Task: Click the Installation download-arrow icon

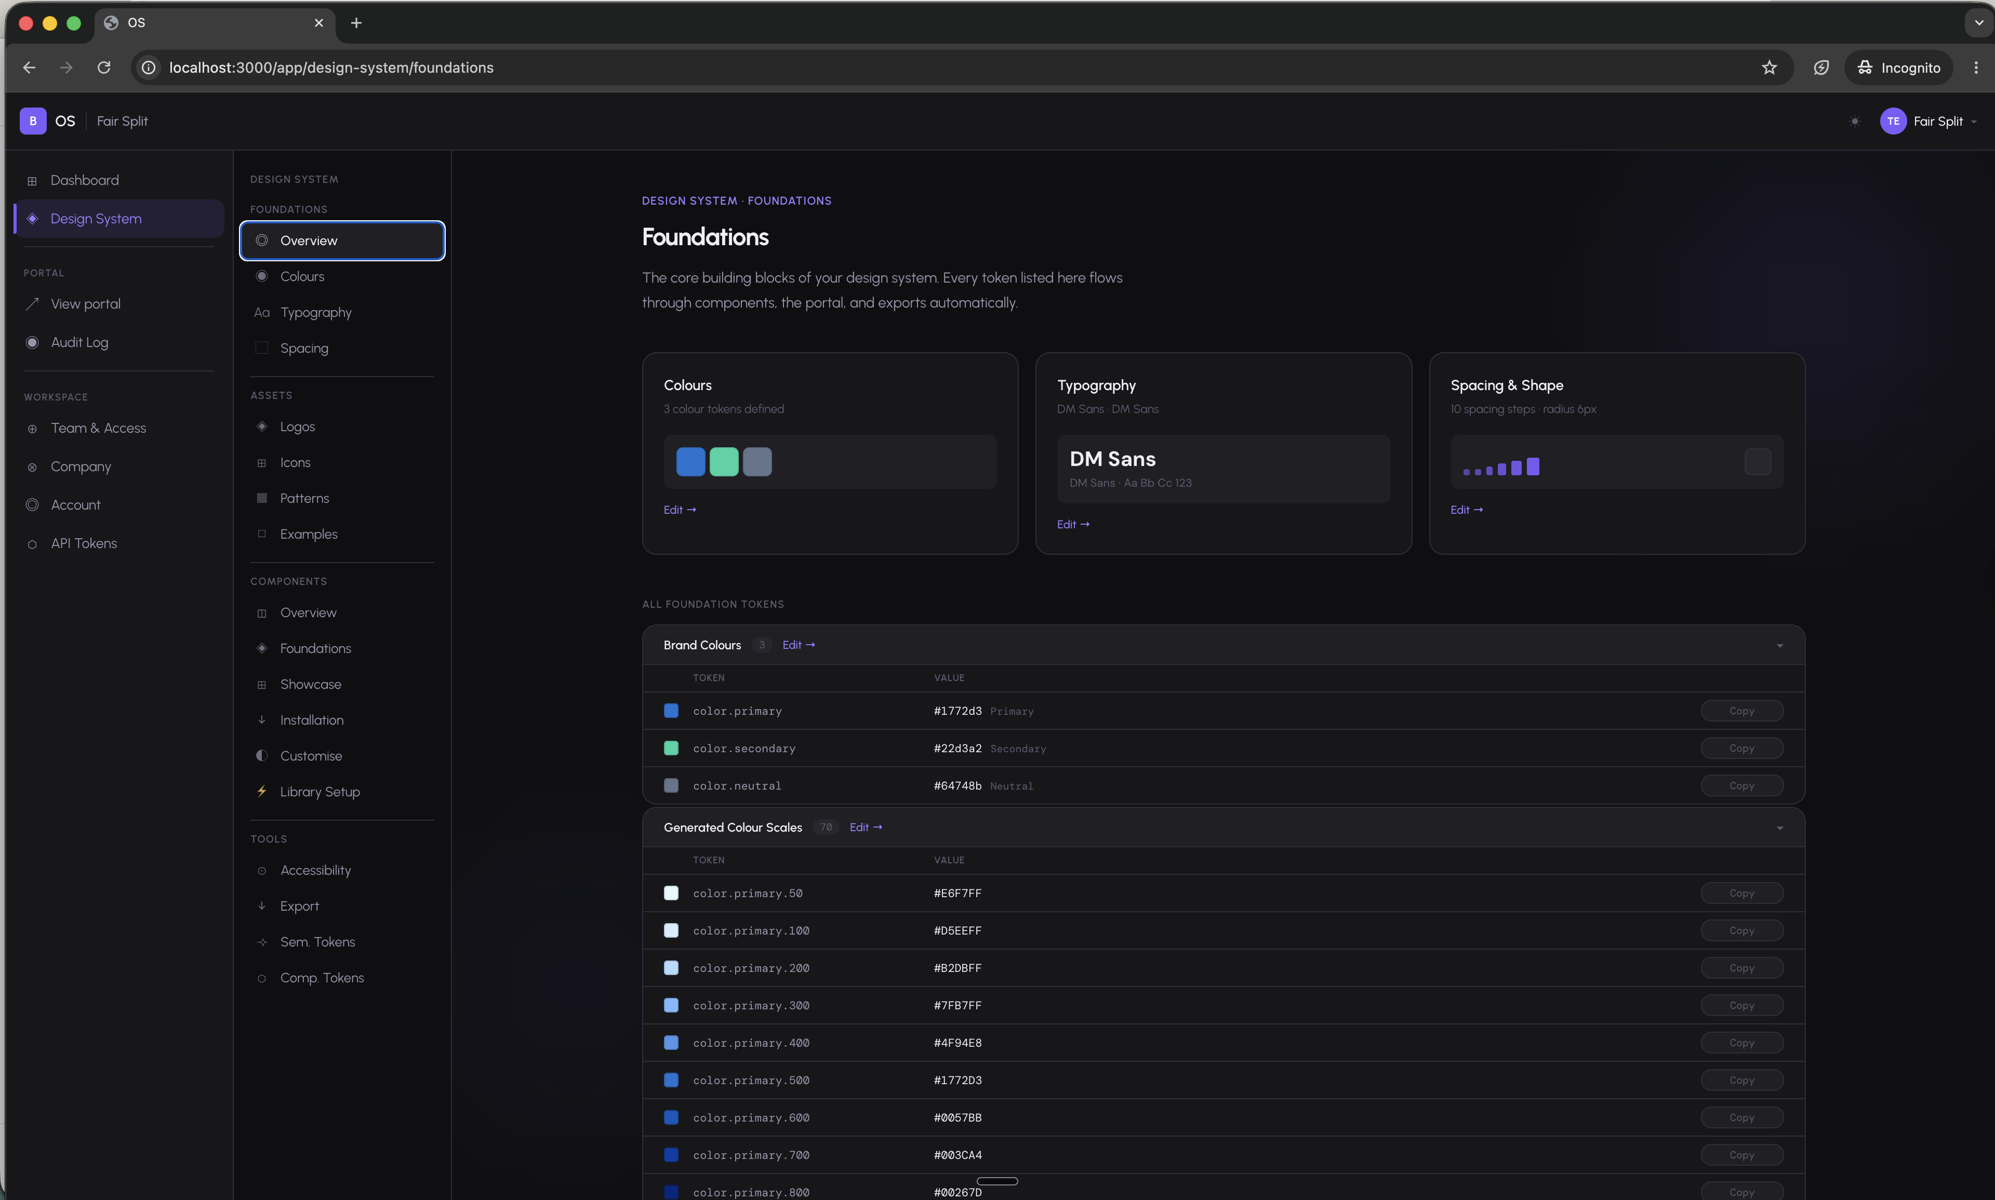Action: (x=262, y=719)
